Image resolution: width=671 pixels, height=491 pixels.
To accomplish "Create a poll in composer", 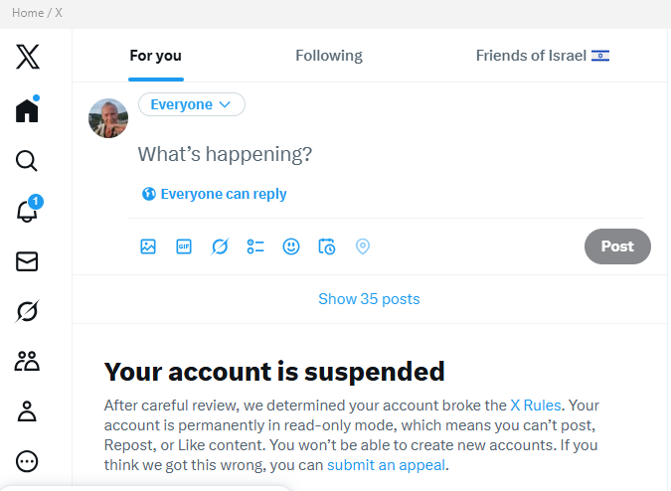I will 255,246.
